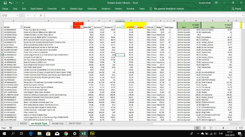Open Microsoft Edge from taskbar
The width and height of the screenshot is (245, 137).
pyautogui.click(x=31, y=134)
